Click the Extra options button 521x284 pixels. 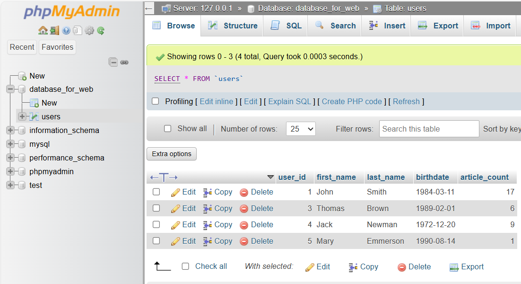point(172,154)
